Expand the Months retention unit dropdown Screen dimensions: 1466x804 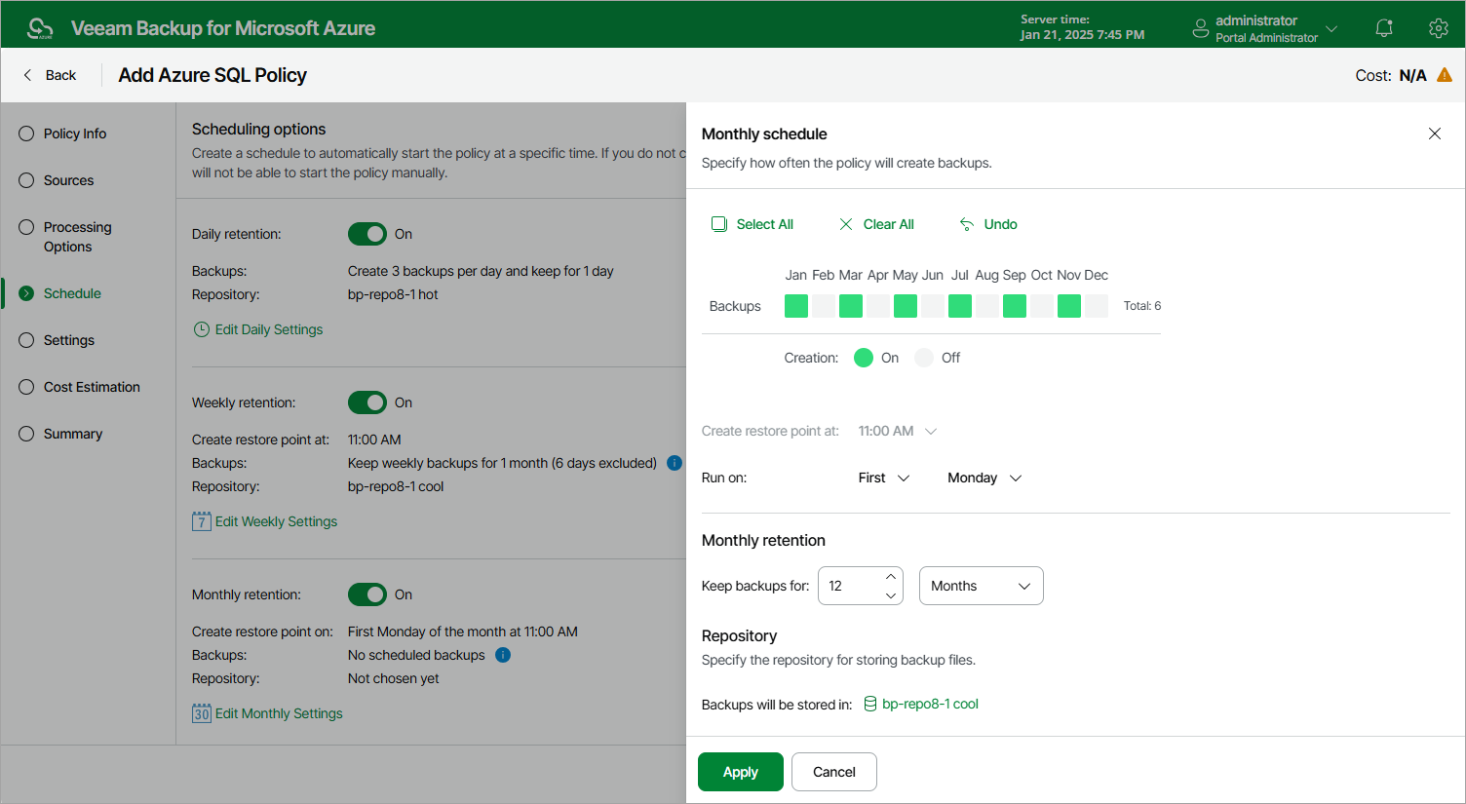(x=982, y=586)
